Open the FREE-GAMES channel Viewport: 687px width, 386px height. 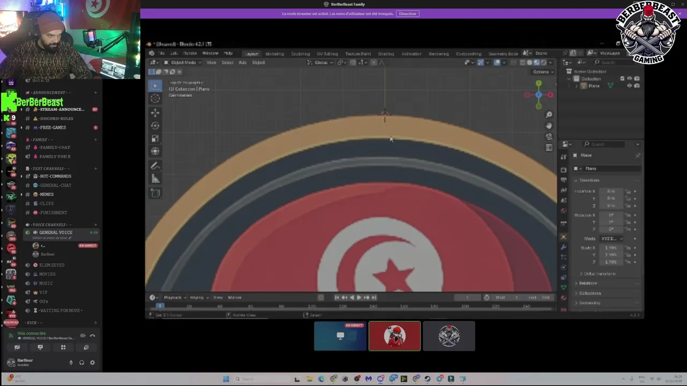tap(53, 128)
